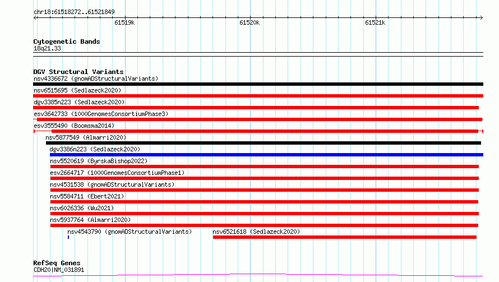The width and height of the screenshot is (499, 282).
Task: Open nsv5520619 (ByrskaBishop2022) label
Action: coord(99,161)
